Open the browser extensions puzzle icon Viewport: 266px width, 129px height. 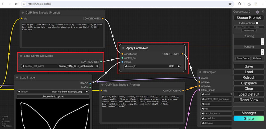coord(239,4)
